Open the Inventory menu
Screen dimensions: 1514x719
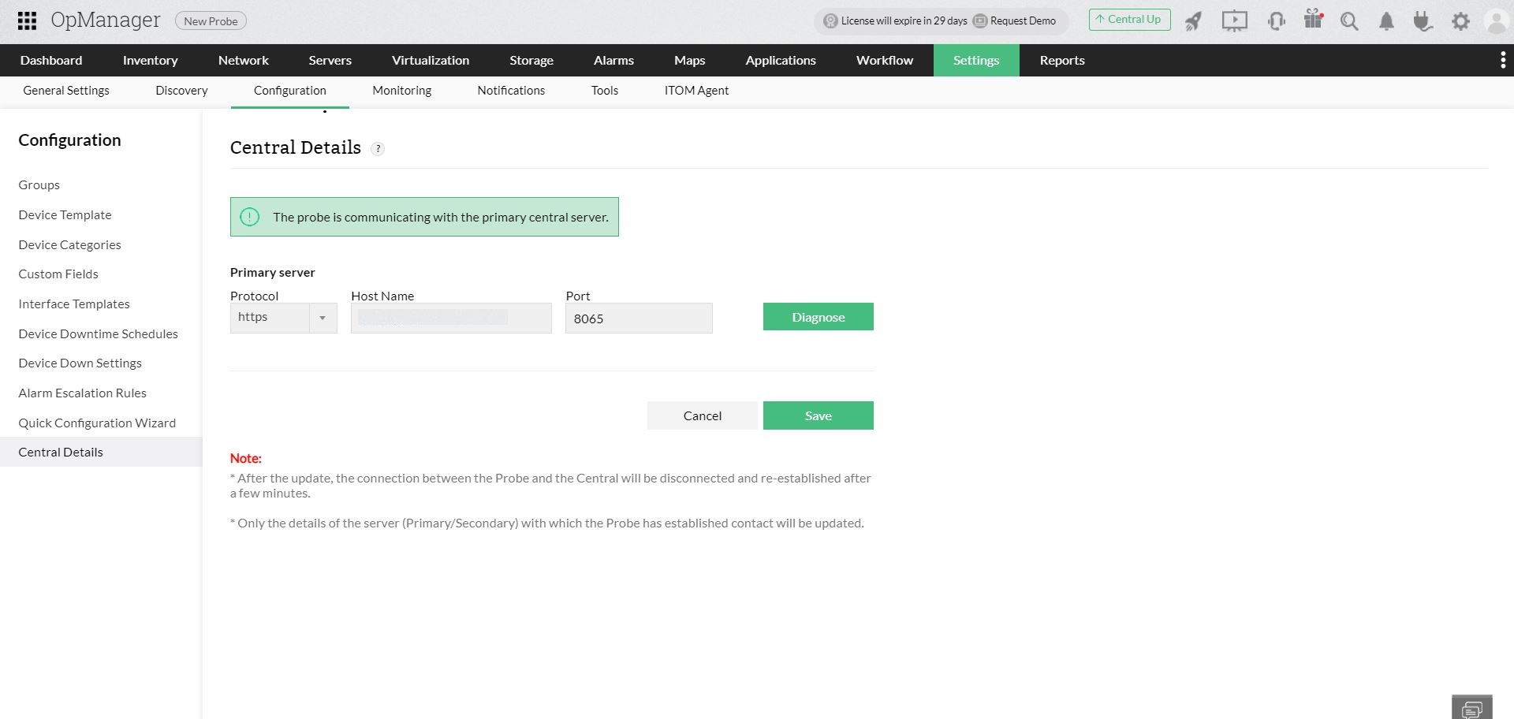151,60
